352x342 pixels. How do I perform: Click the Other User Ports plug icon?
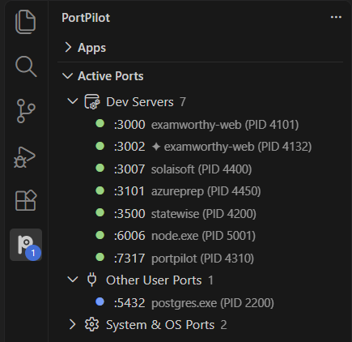tap(91, 280)
